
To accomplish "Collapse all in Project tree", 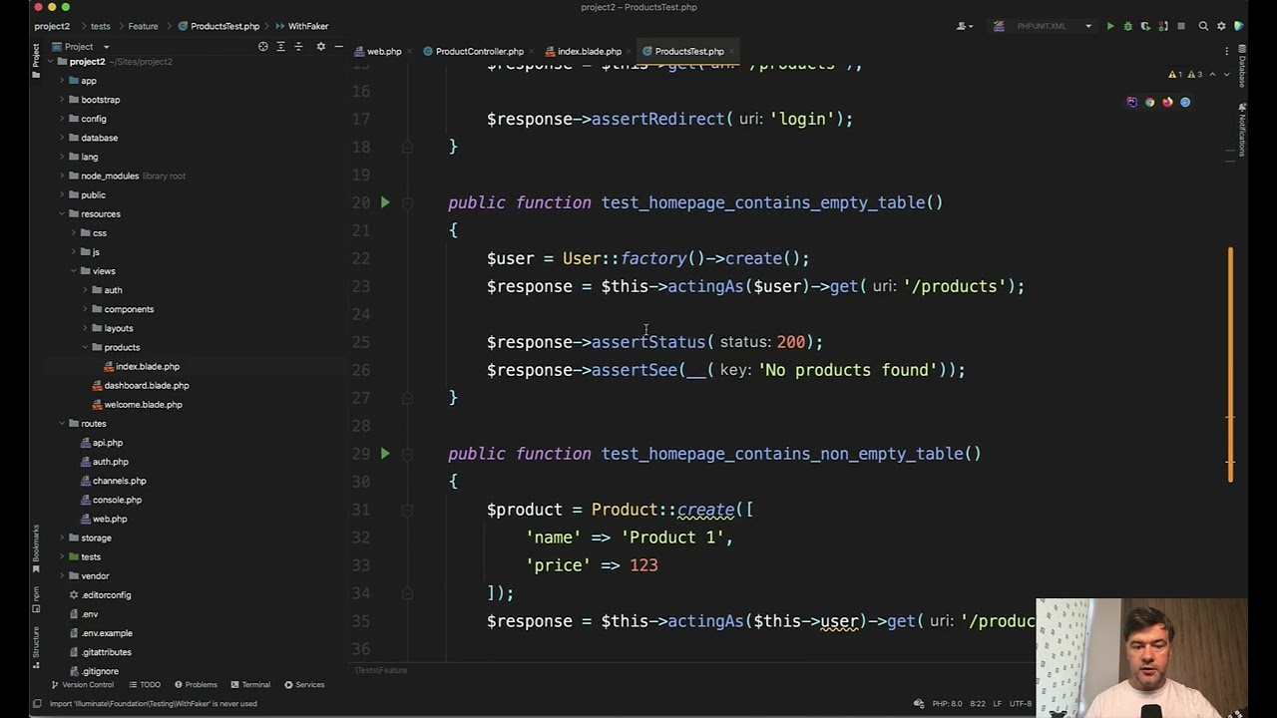I will pos(298,47).
